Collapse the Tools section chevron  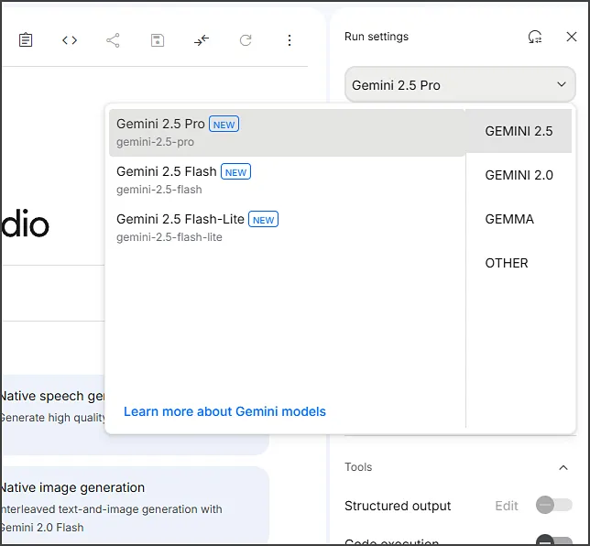563,468
